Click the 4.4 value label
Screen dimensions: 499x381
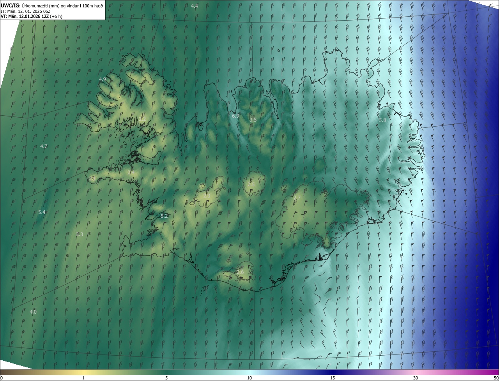tap(195, 6)
